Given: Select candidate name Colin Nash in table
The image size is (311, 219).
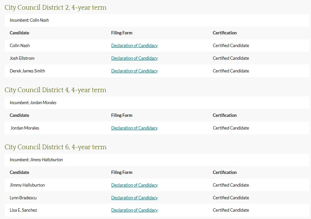Looking at the screenshot, I should [x=20, y=45].
